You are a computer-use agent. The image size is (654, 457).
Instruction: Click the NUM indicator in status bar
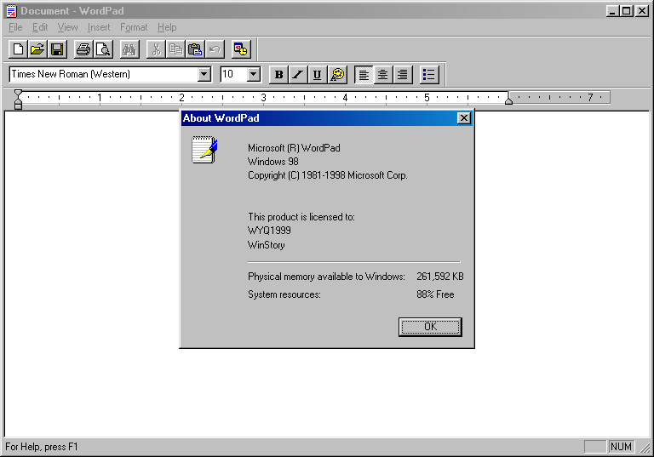click(x=621, y=447)
